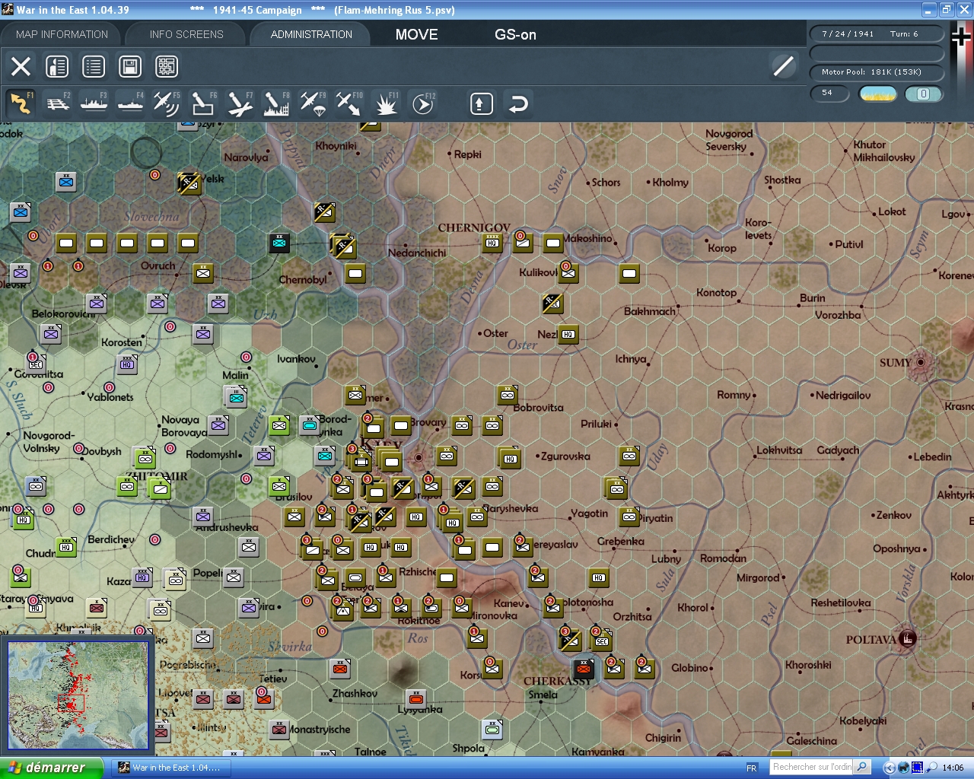Click the GS-on status label
The height and width of the screenshot is (779, 974).
click(x=515, y=34)
